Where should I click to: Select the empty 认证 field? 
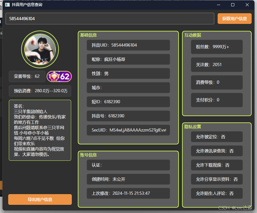128,165
